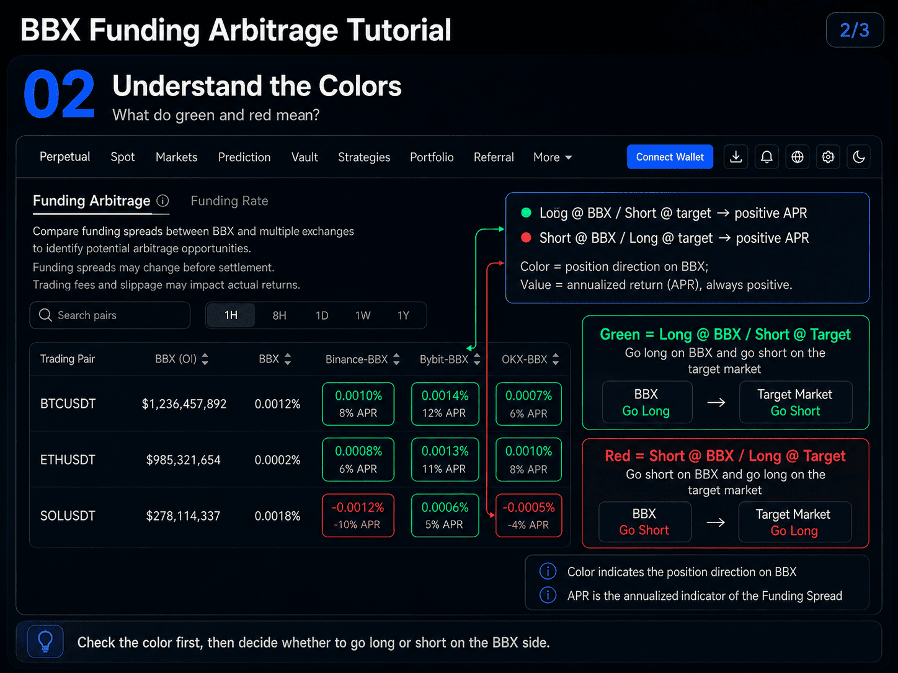Pick the 1Y time range

pyautogui.click(x=404, y=315)
